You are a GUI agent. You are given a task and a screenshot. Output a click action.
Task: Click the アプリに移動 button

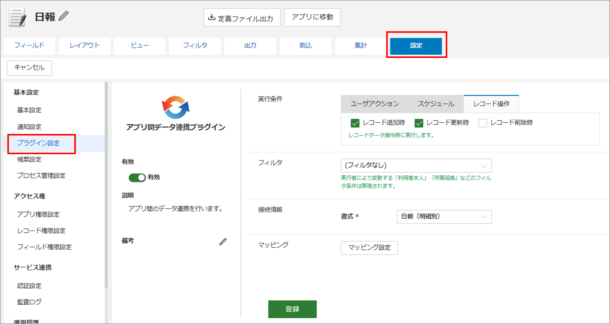pyautogui.click(x=312, y=17)
